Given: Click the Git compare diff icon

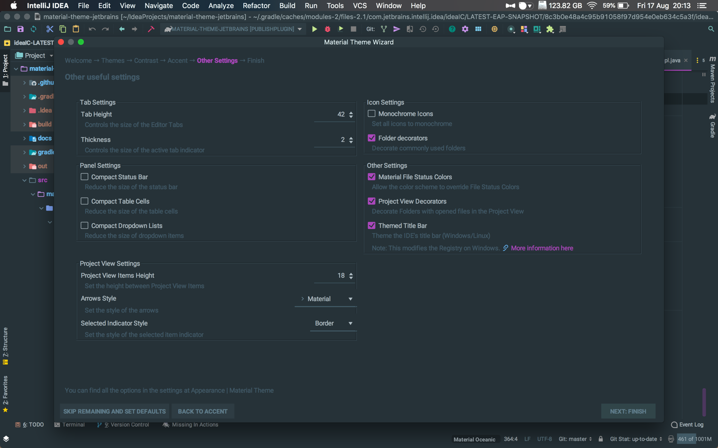Looking at the screenshot, I should click(x=410, y=29).
